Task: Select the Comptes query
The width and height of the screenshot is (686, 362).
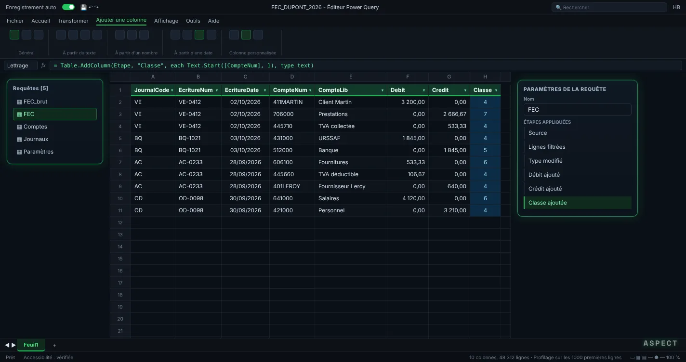Action: (x=55, y=127)
